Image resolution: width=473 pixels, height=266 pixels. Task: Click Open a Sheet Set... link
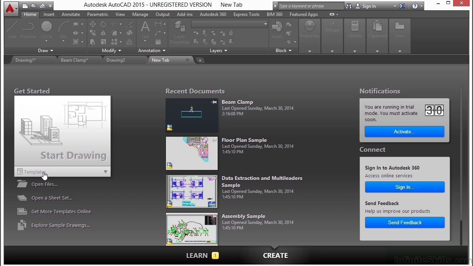click(52, 198)
